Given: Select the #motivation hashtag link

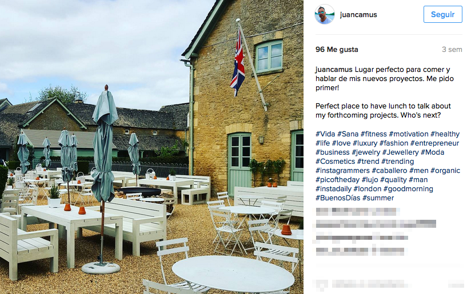Looking at the screenshot, I should click(x=409, y=134).
